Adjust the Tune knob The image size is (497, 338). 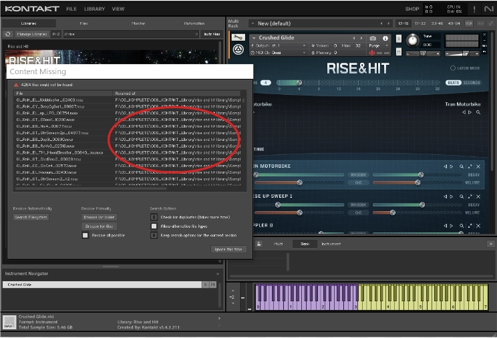click(x=412, y=40)
